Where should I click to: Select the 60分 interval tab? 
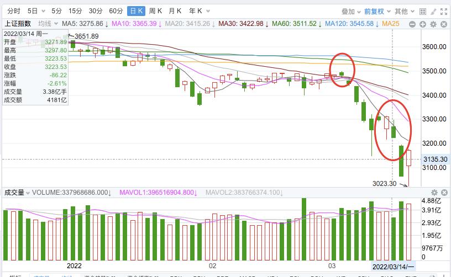point(116,11)
